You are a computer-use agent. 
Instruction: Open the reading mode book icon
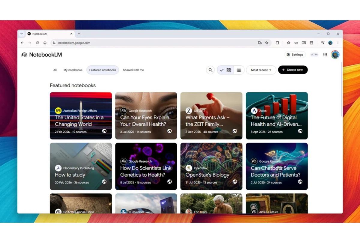click(x=304, y=43)
